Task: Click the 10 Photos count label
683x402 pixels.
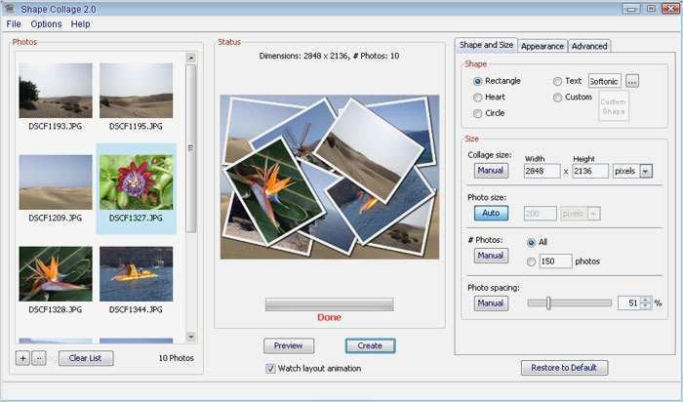Action: coord(176,358)
